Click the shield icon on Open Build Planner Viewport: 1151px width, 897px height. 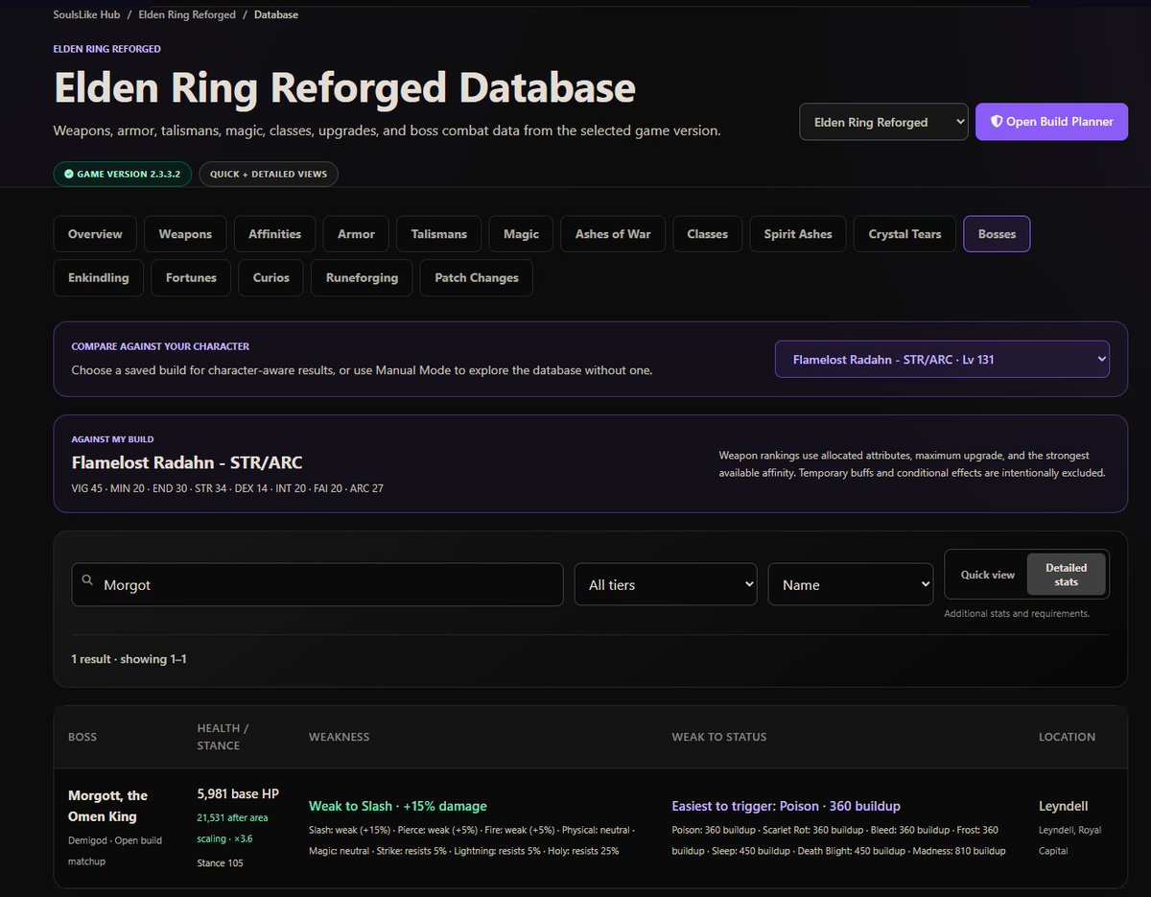[x=997, y=122]
